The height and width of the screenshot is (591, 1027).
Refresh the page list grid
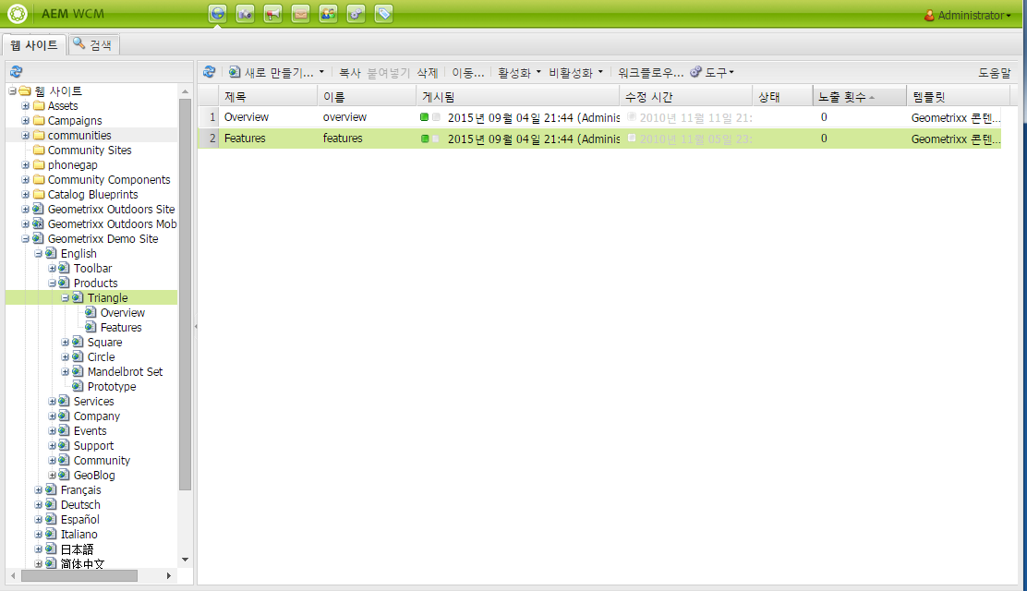[x=209, y=71]
